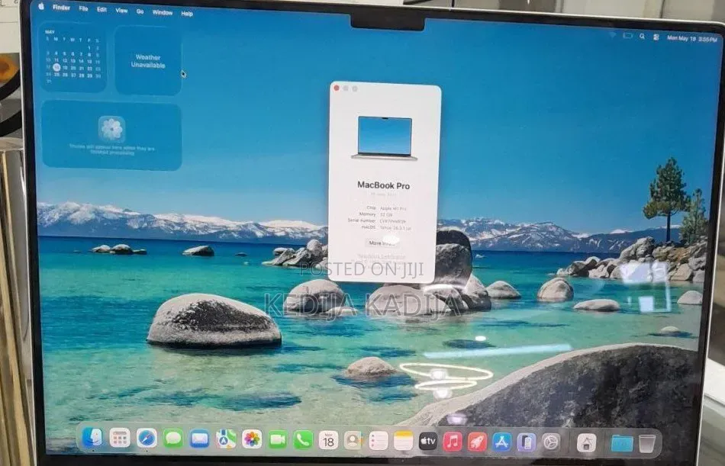Viewport: 725px width, 466px height.
Task: Open Launchpad apps grid in the Dock
Action: click(120, 438)
